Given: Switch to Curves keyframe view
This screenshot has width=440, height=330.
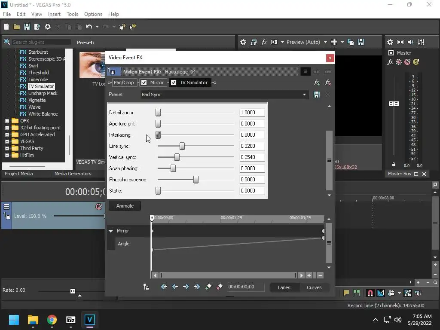Looking at the screenshot, I should (x=314, y=287).
